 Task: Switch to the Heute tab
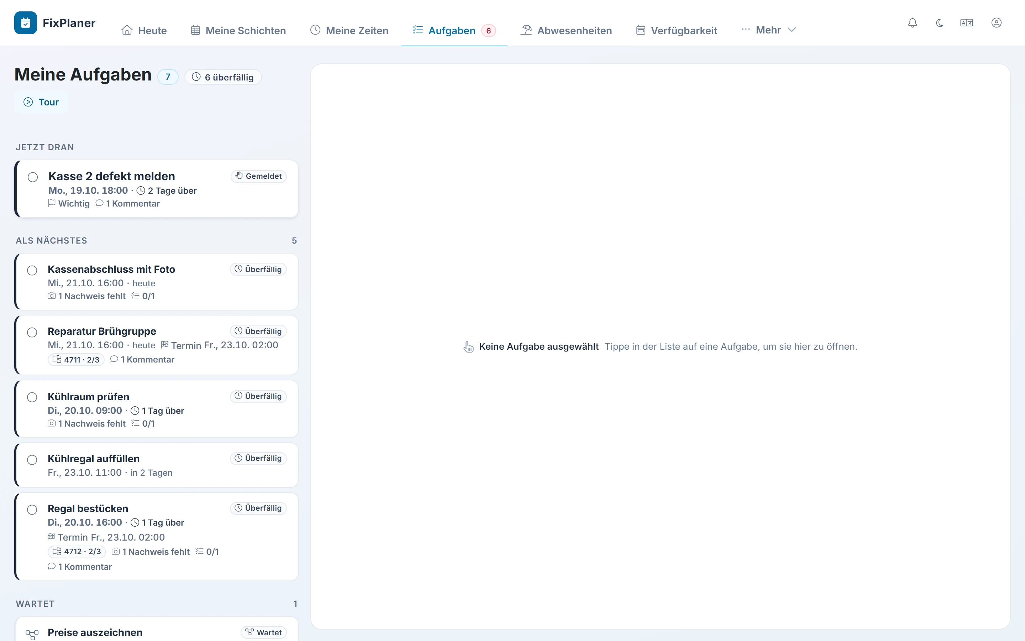pos(144,31)
